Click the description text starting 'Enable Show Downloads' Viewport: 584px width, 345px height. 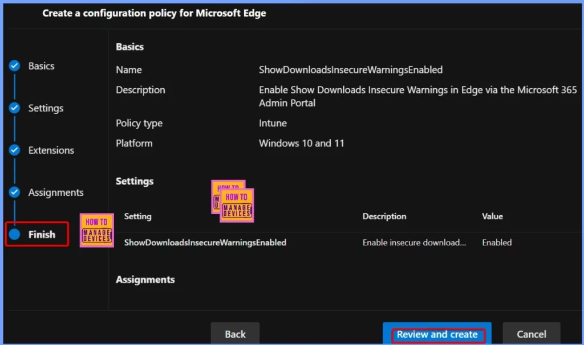[417, 96]
